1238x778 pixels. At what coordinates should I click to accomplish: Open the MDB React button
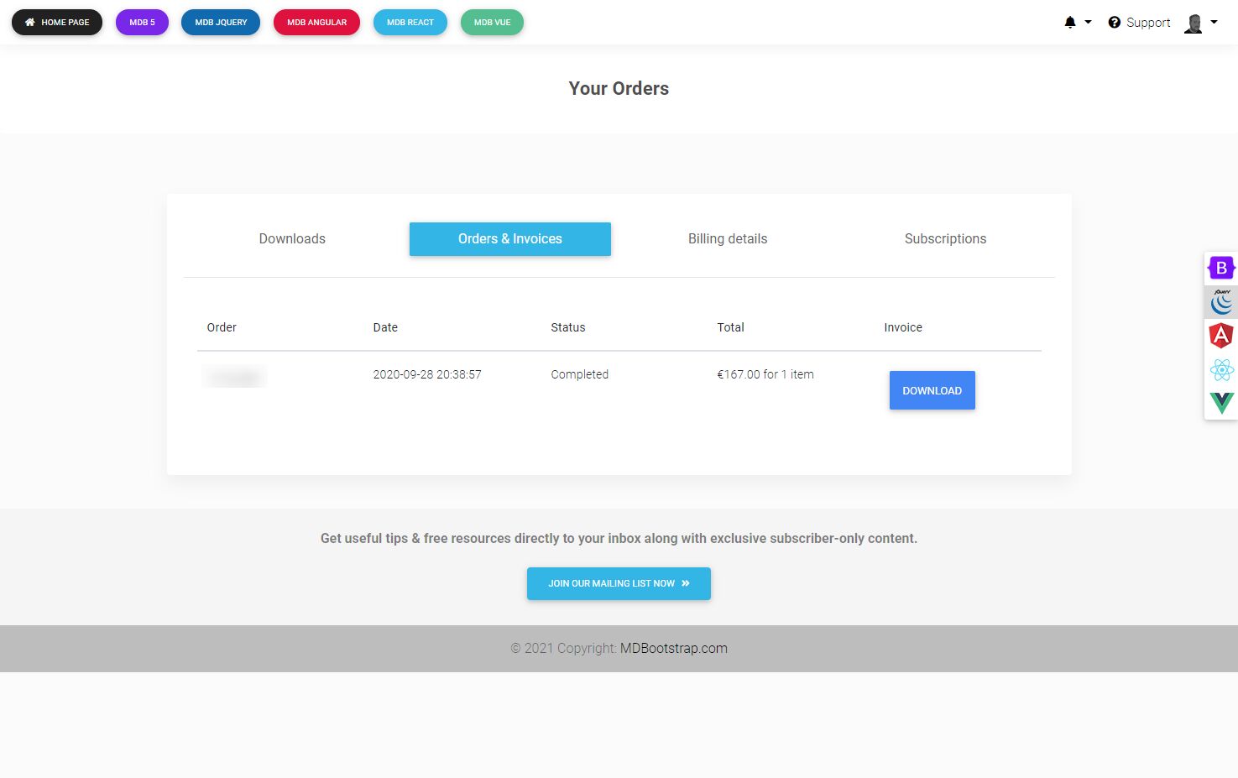(x=410, y=23)
